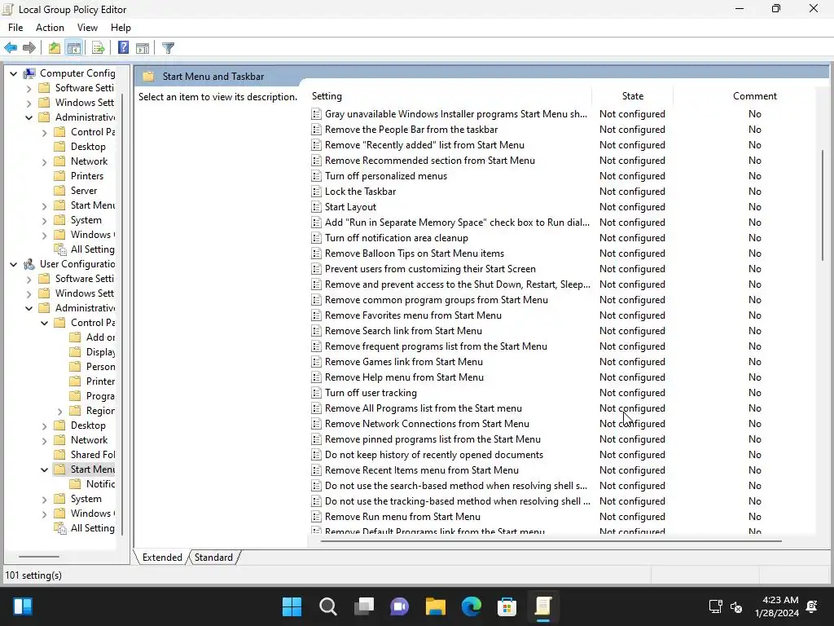834x626 pixels.
Task: Select 'Turn off user tracking' setting
Action: click(x=371, y=393)
